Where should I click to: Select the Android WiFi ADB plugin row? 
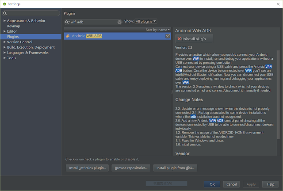click(x=118, y=36)
